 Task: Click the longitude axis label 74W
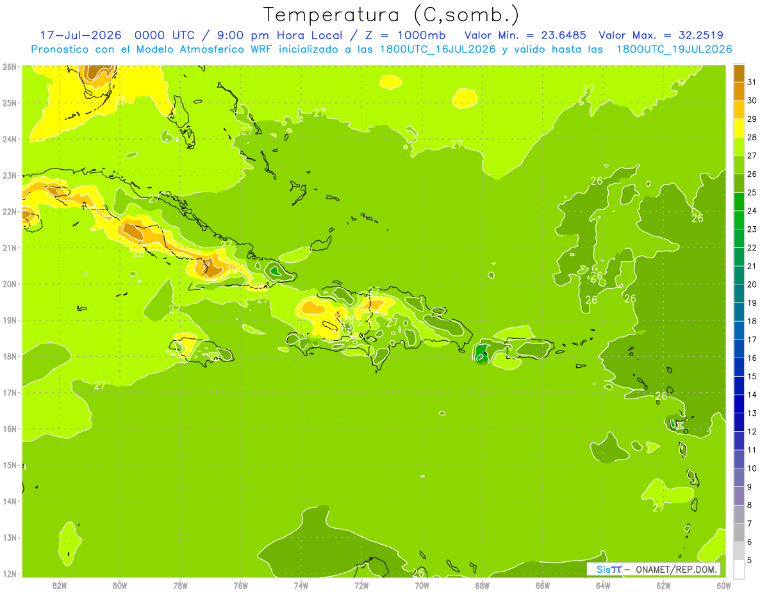301,584
